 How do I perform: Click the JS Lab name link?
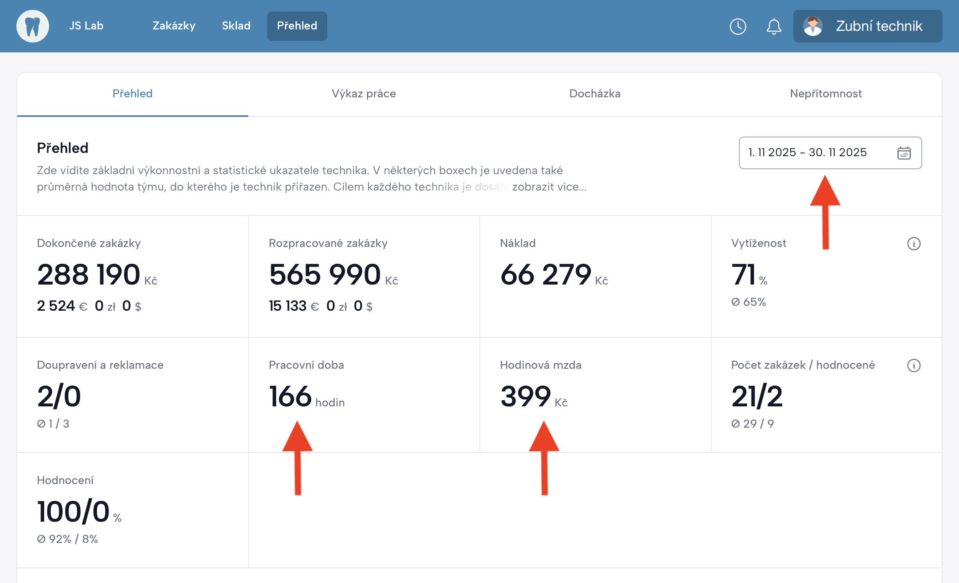pos(86,26)
